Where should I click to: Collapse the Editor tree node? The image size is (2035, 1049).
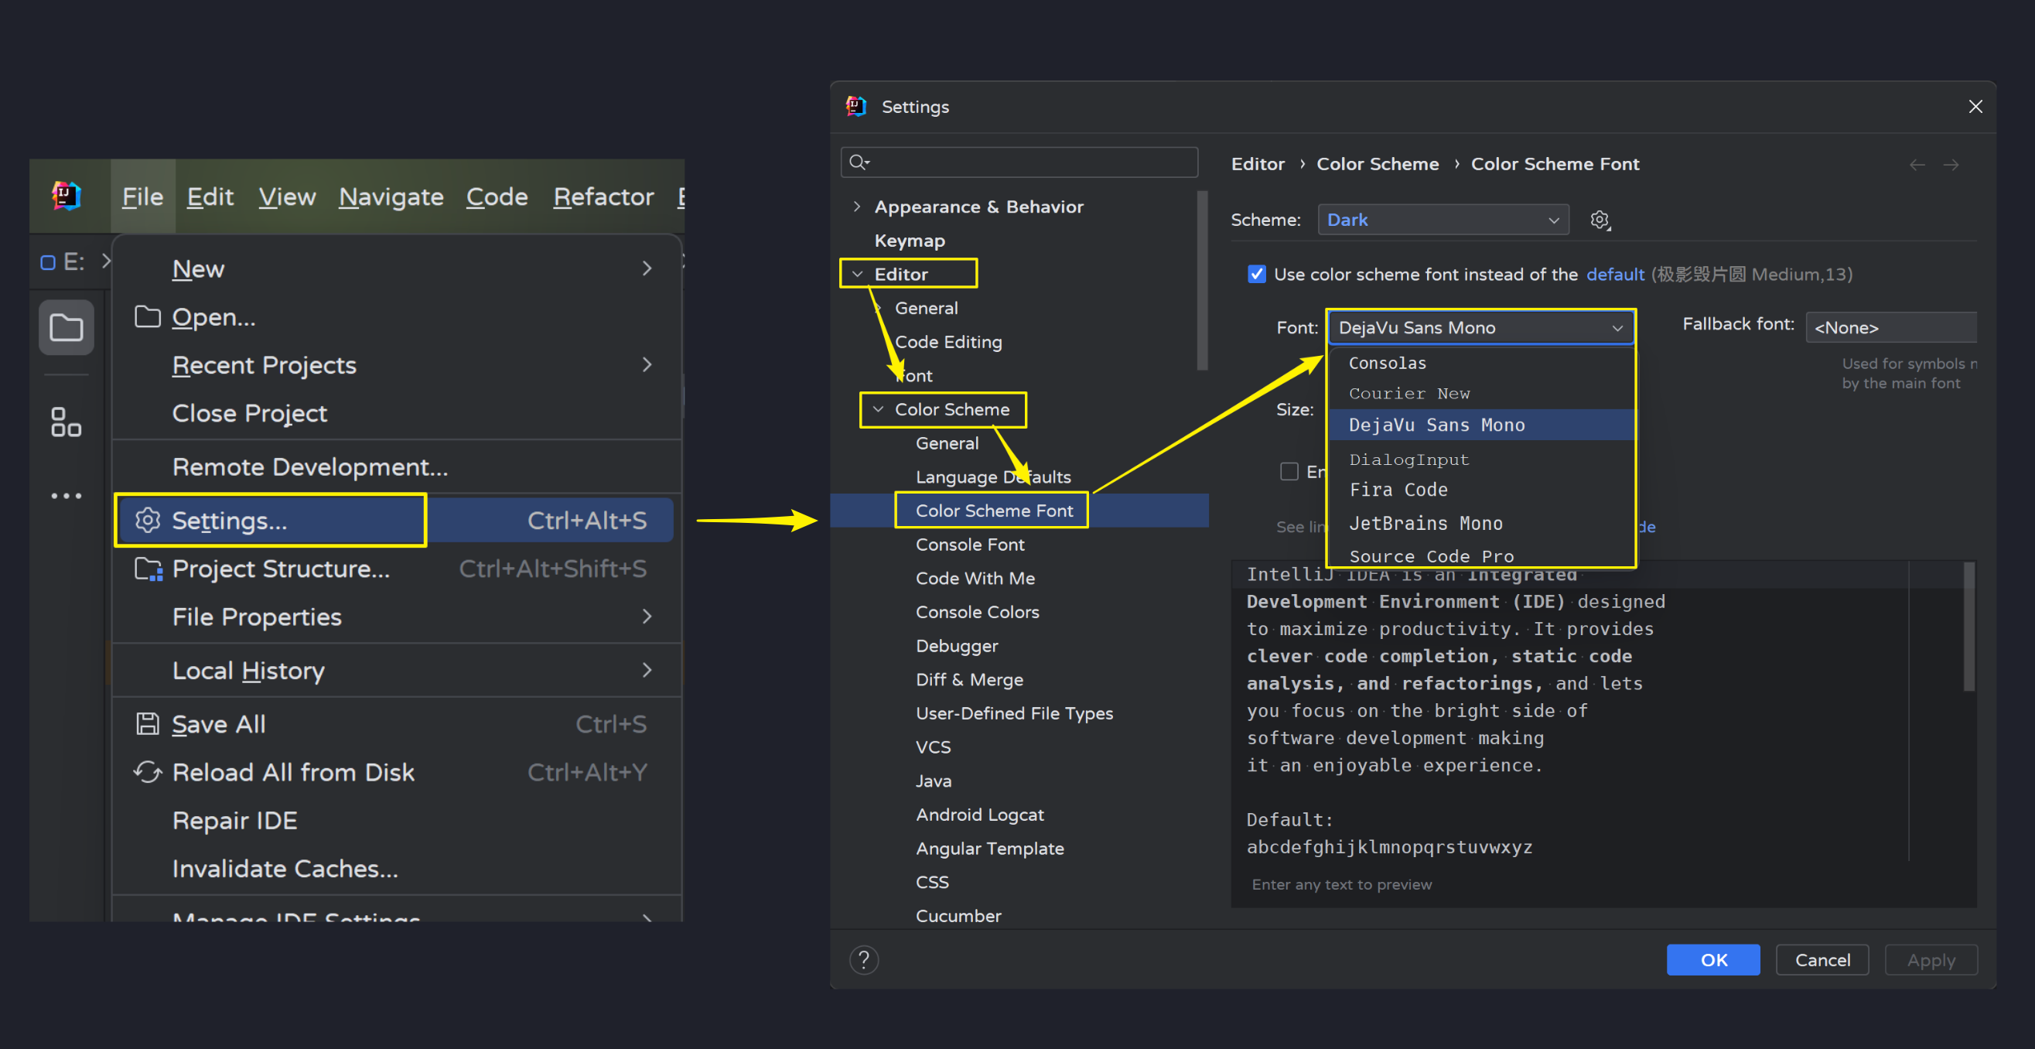[857, 274]
